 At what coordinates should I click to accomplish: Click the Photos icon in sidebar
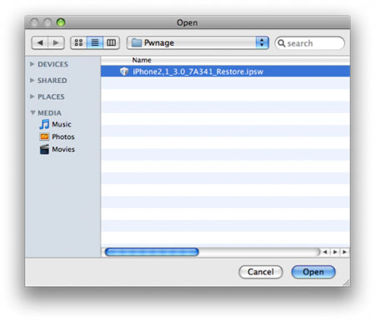(44, 136)
